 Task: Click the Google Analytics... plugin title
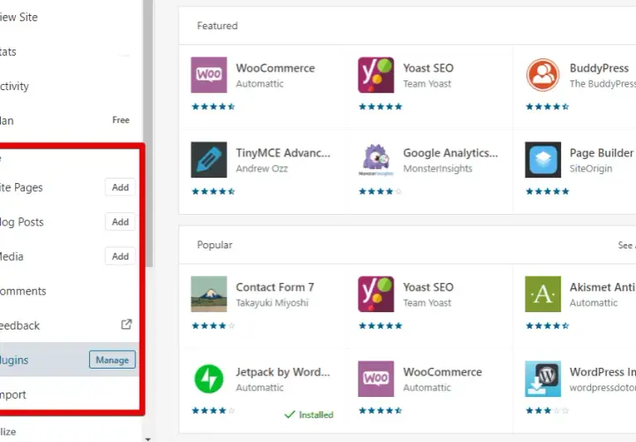[x=450, y=153]
